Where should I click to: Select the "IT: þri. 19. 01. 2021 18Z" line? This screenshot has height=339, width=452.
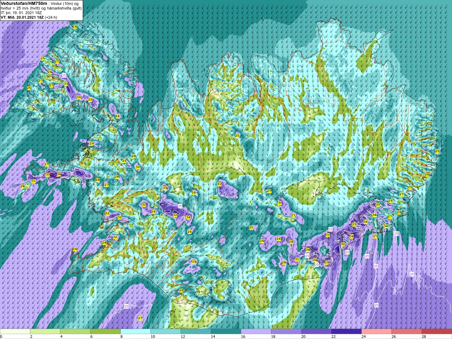[21, 13]
